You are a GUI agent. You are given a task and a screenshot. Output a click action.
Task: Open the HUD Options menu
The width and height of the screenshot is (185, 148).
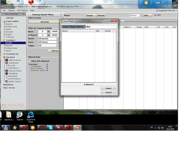(23, 10)
